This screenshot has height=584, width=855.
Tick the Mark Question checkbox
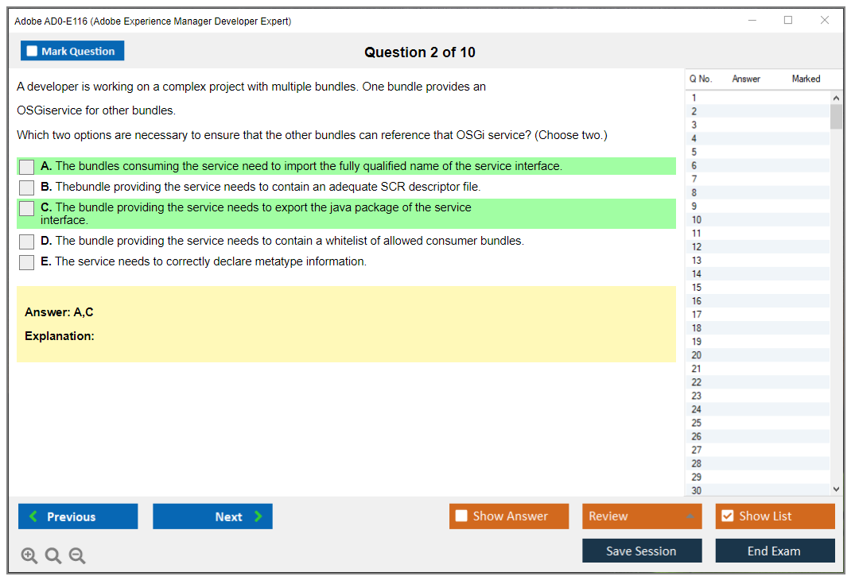point(33,52)
